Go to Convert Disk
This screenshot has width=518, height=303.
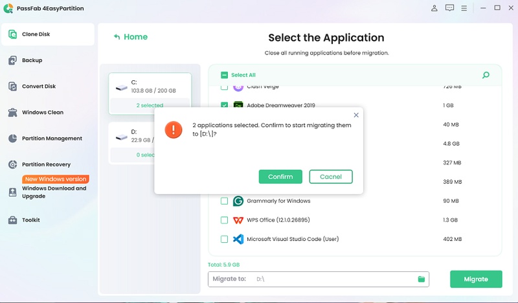pyautogui.click(x=39, y=86)
